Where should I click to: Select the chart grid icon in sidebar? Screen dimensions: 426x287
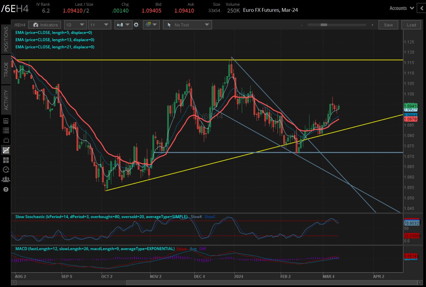pos(6,150)
